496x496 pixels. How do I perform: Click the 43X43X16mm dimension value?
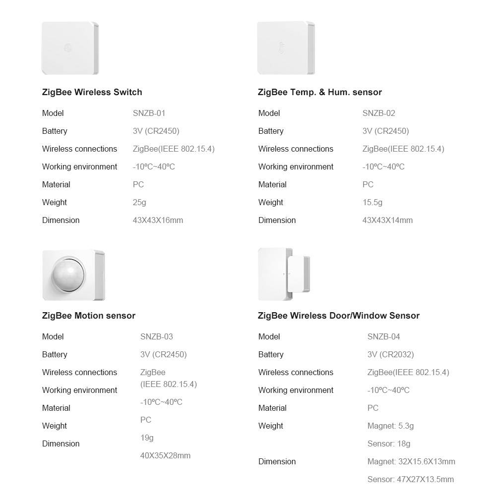click(158, 220)
